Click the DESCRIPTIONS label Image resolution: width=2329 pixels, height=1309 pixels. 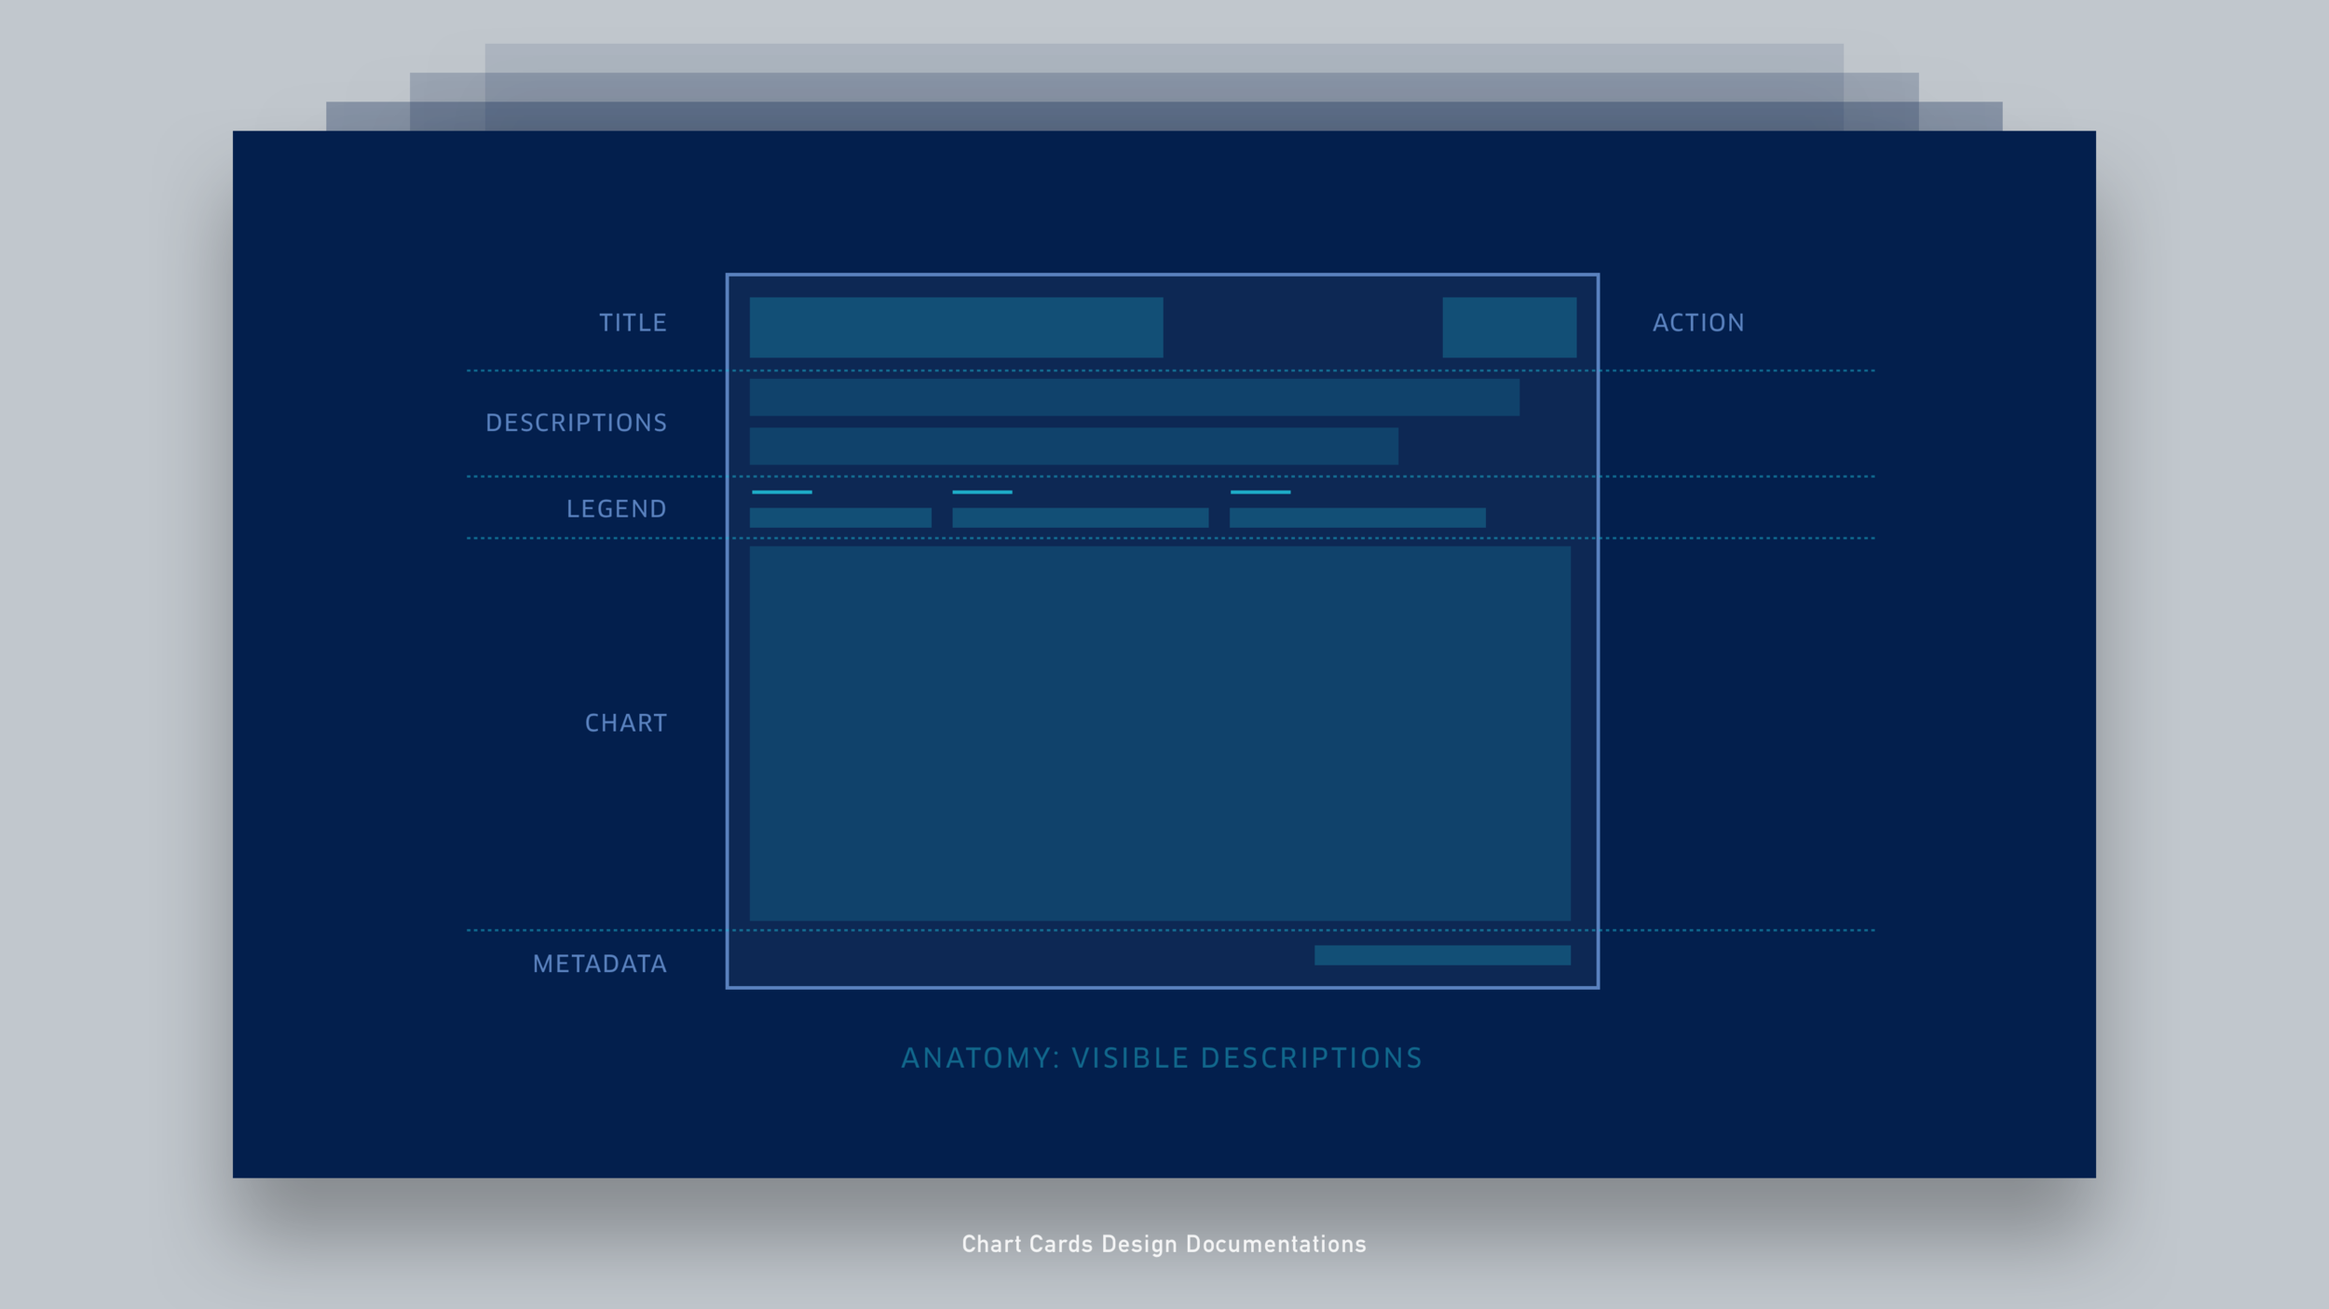pyautogui.click(x=577, y=423)
